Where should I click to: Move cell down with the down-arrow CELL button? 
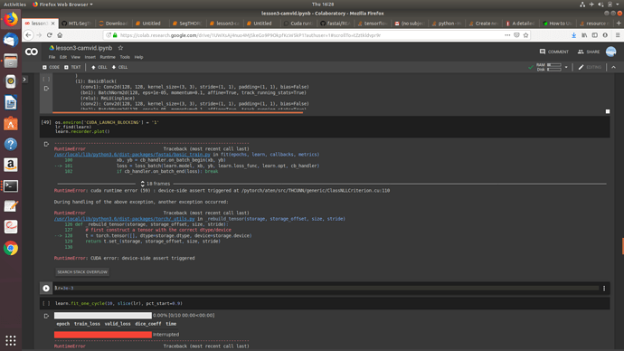coord(119,67)
